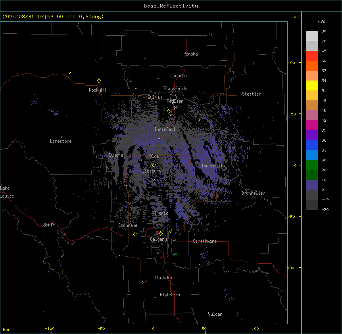342x334 pixels.
Task: Select the yellow diamond marker above Didsbury
Action: (154, 165)
